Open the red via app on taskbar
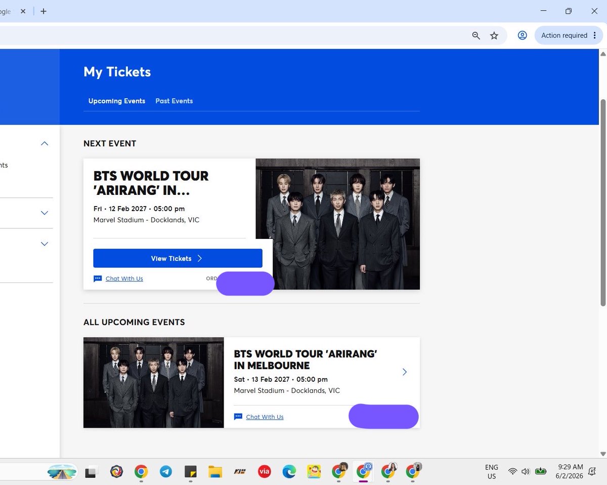607x485 pixels. click(265, 472)
